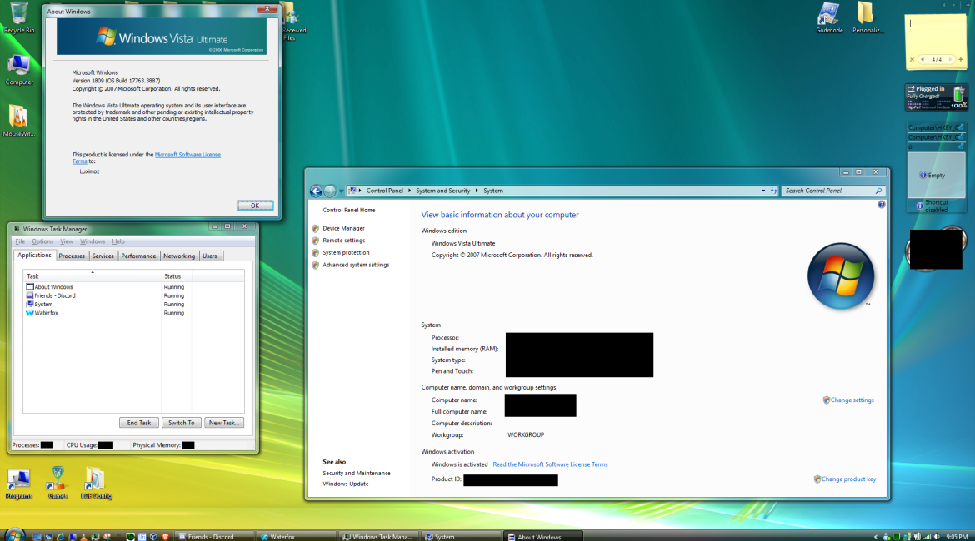This screenshot has width=975, height=541.
Task: Switch to the Services tab
Action: click(102, 256)
